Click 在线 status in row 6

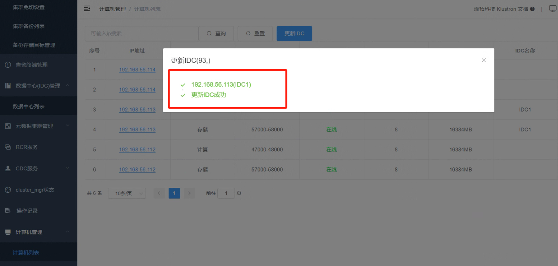tap(332, 169)
